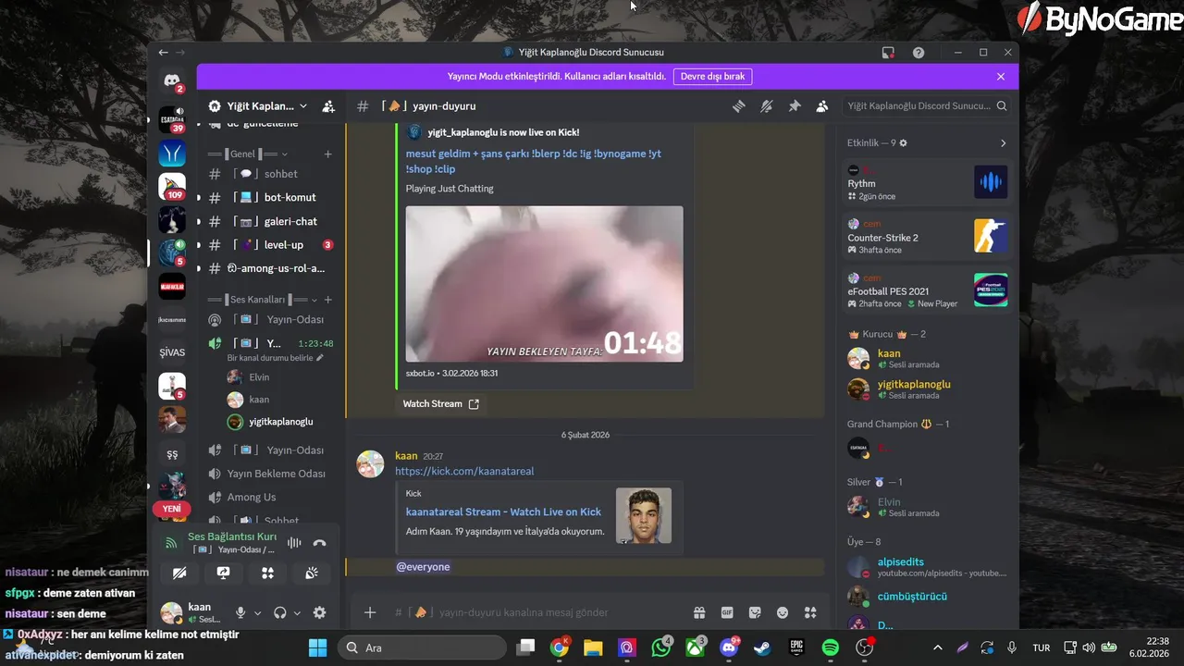Join Yayın Bekleme Odası voice channel
Screen dimensions: 1184x666
270,474
